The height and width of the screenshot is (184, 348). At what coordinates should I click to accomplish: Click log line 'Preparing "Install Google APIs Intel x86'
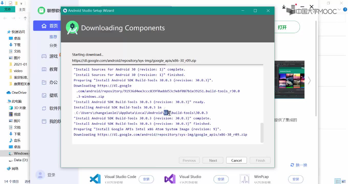coord(147,129)
